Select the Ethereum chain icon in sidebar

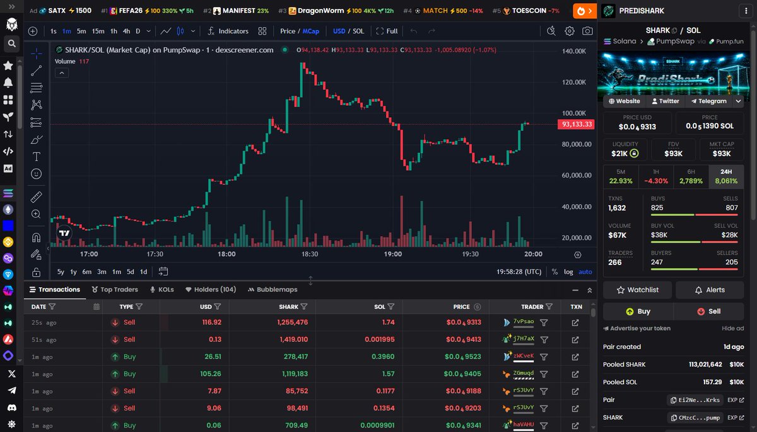tap(8, 209)
